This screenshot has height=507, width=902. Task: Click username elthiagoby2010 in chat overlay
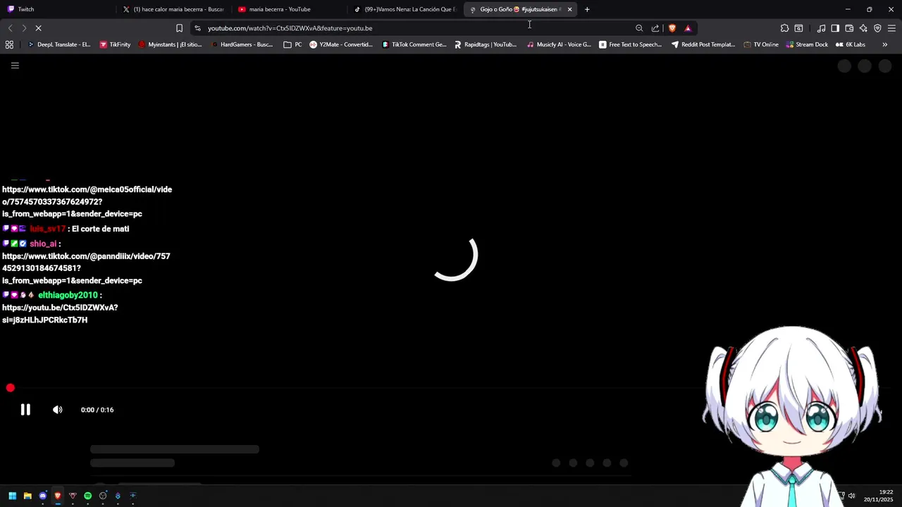click(x=68, y=295)
